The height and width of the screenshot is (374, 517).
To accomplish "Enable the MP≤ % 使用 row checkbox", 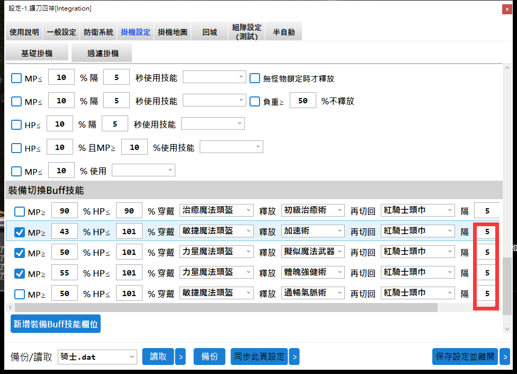I will click(x=16, y=171).
